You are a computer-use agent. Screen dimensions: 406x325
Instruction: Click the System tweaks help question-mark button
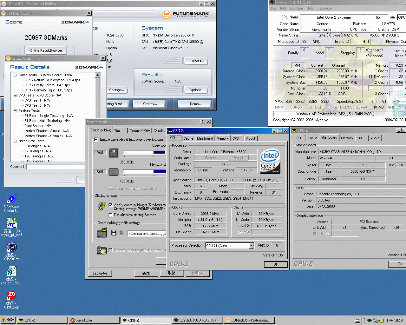click(203, 122)
